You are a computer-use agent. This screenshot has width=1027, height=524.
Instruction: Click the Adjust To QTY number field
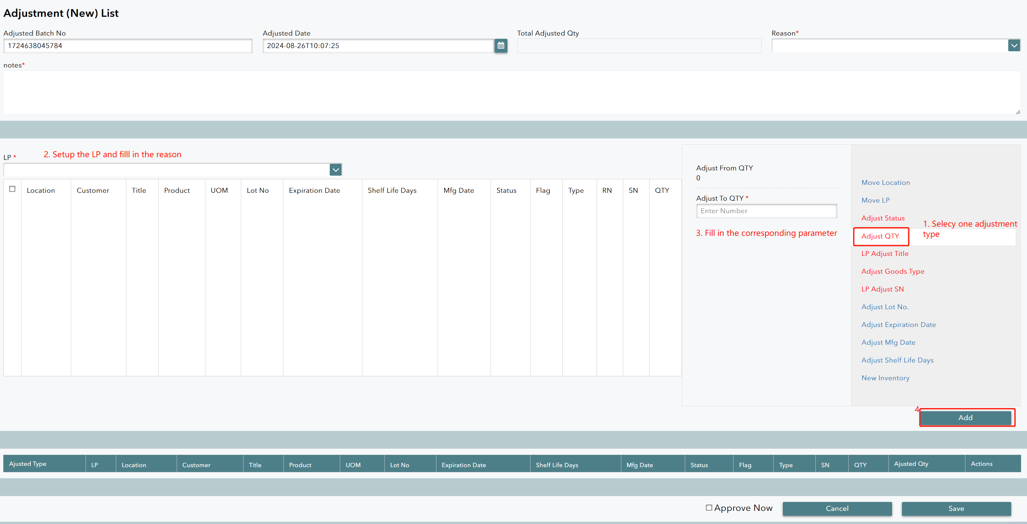coord(766,211)
